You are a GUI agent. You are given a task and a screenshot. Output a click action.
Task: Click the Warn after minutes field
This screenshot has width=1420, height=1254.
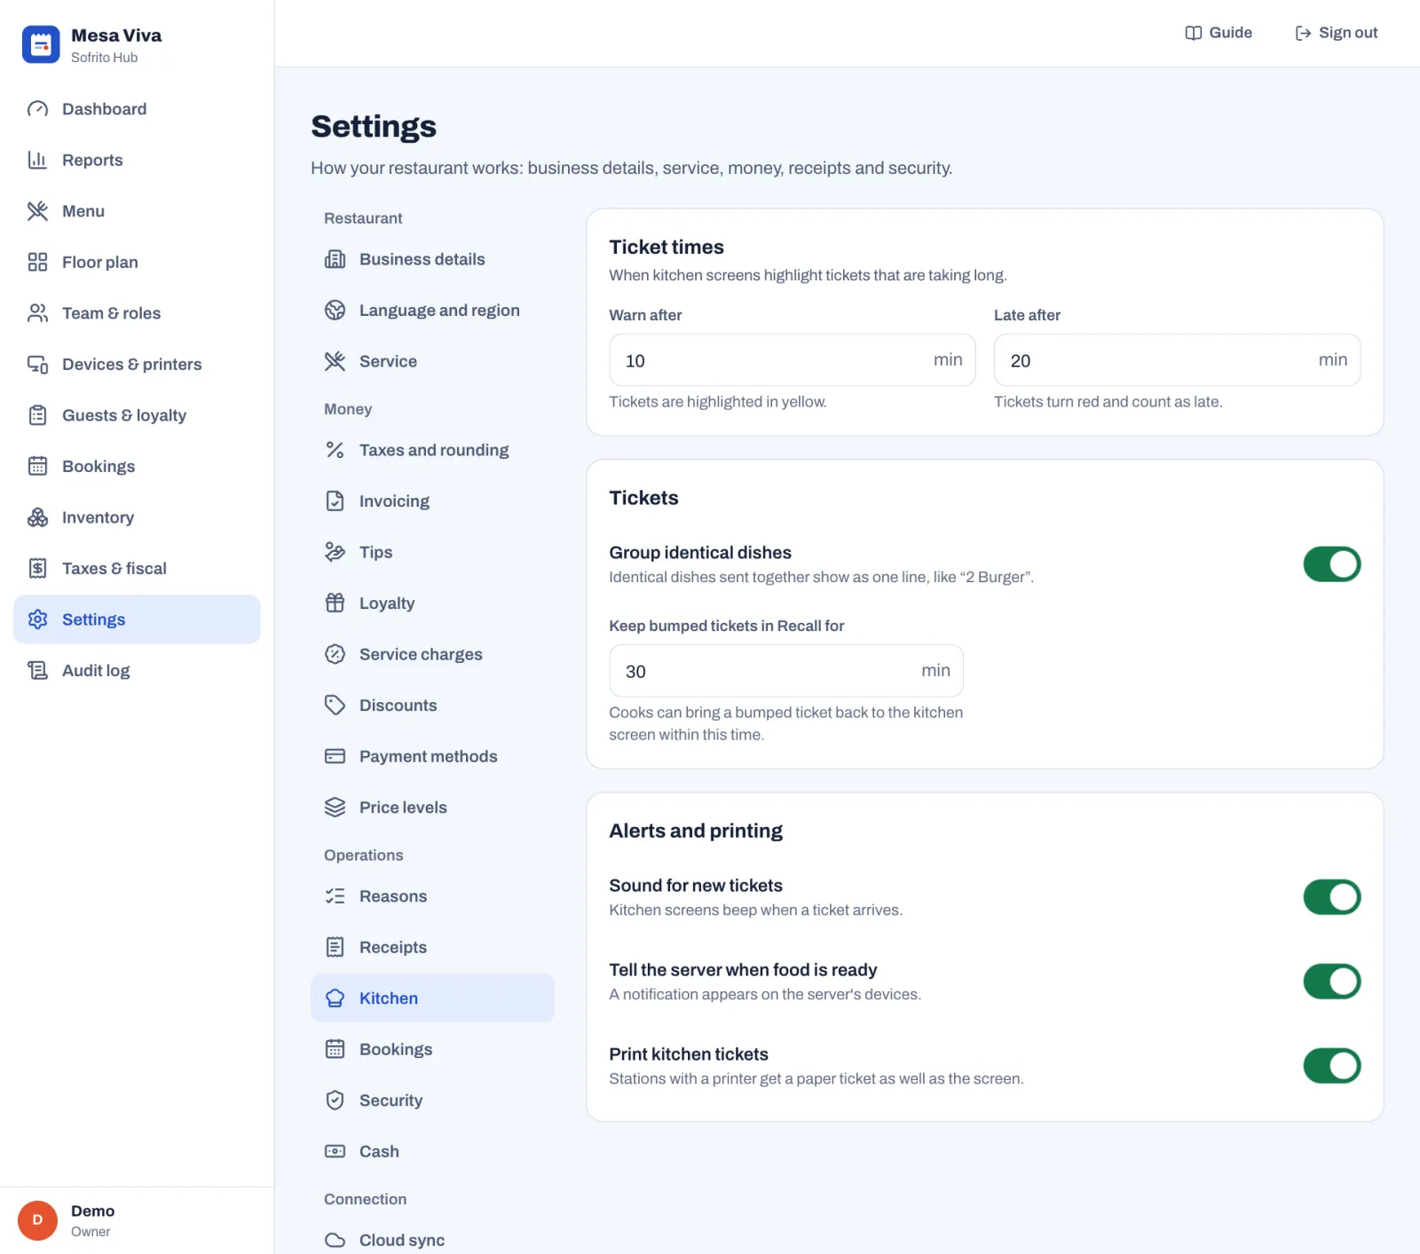pos(792,360)
